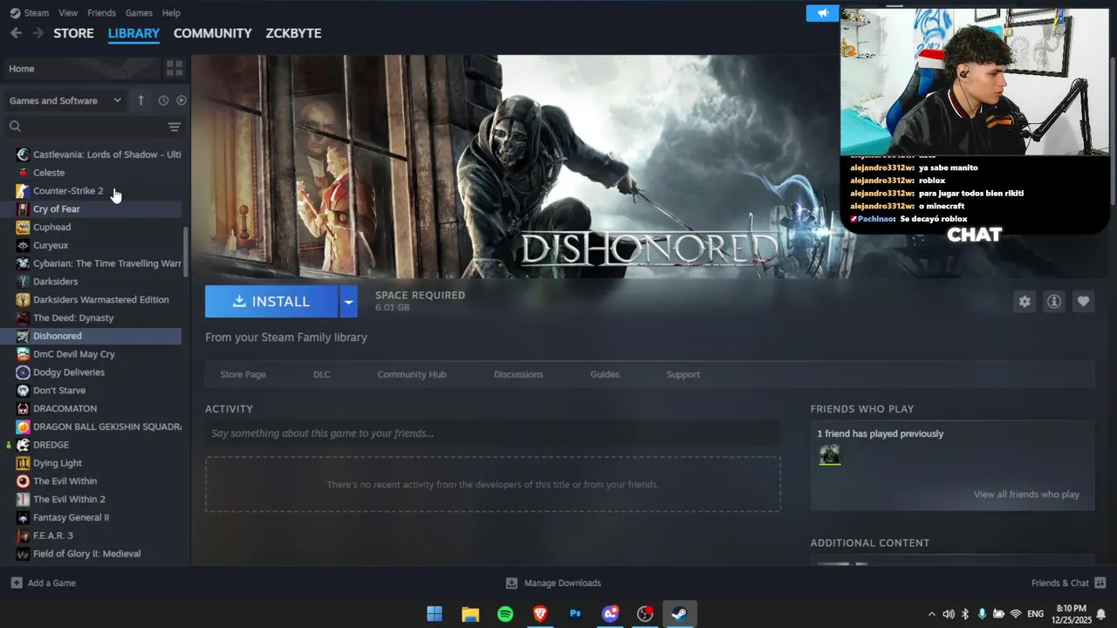Open ENG language indicator in tray
The width and height of the screenshot is (1117, 628).
point(1036,614)
